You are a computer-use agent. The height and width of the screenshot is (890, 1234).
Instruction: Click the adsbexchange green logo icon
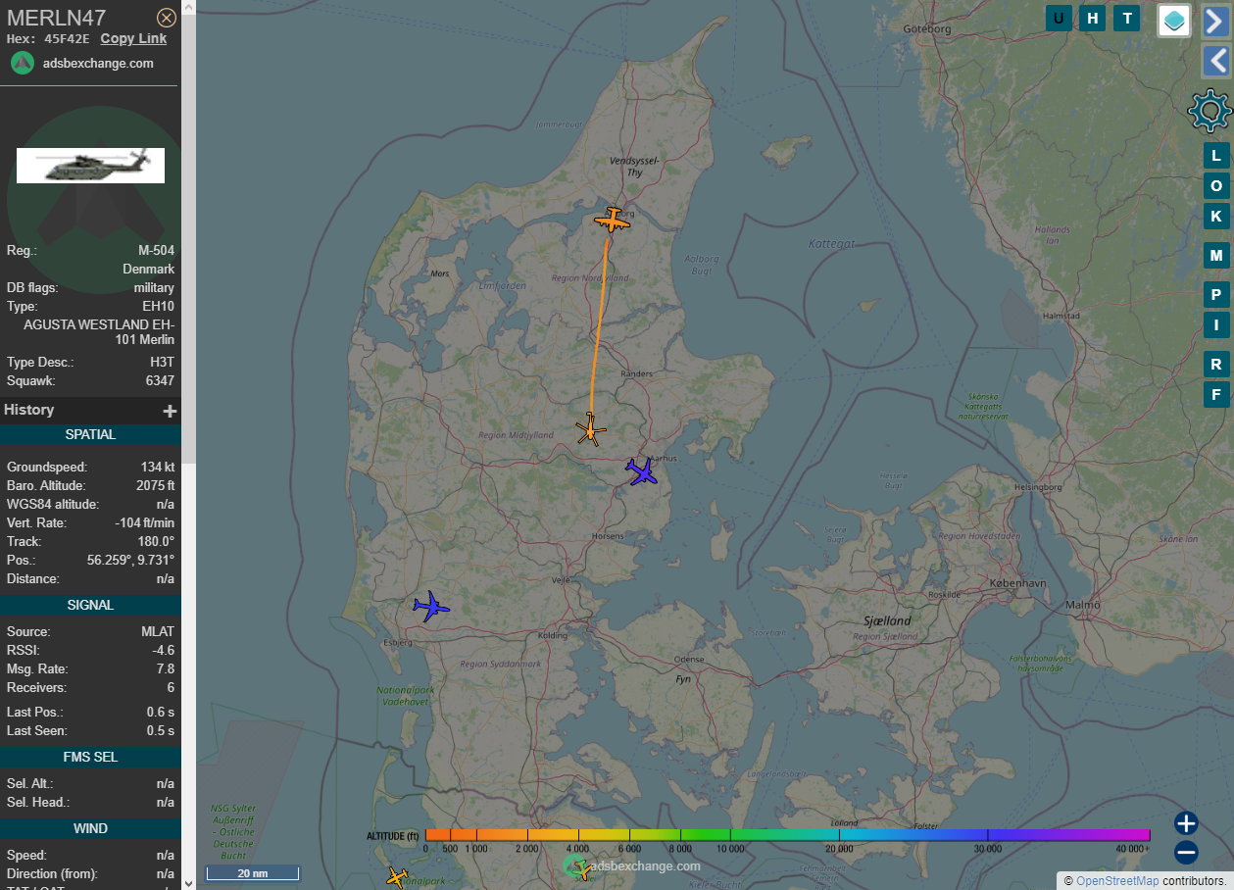(23, 63)
